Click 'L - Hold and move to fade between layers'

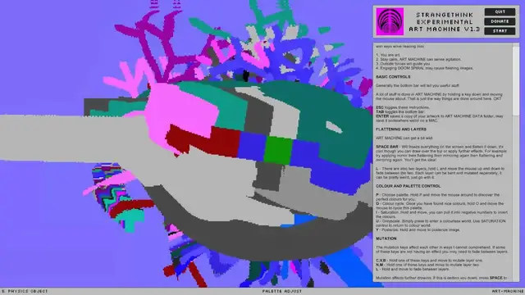[412, 269]
